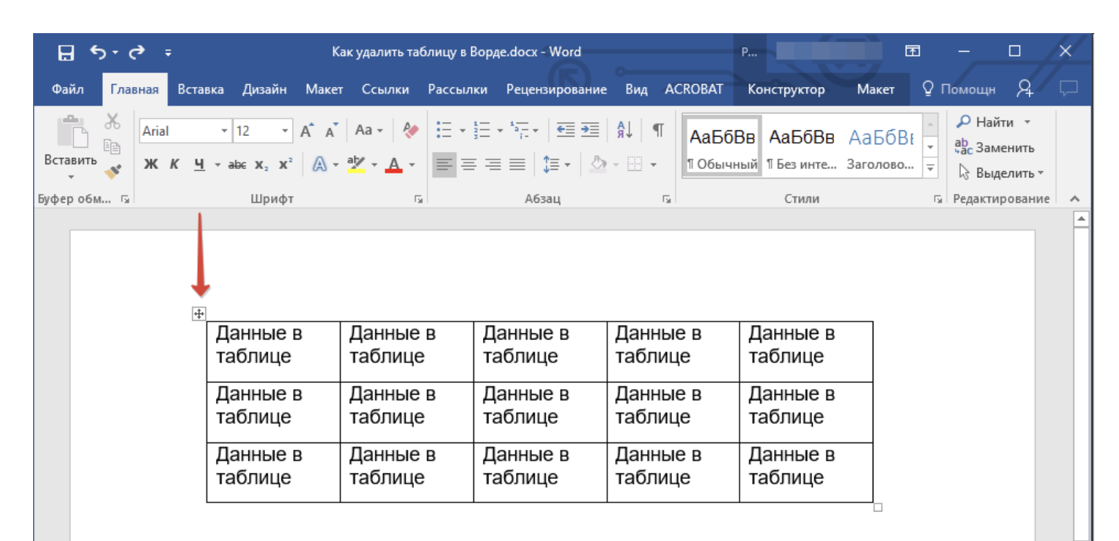This screenshot has width=1119, height=541.
Task: Click the Increase Indent icon
Action: 590,130
